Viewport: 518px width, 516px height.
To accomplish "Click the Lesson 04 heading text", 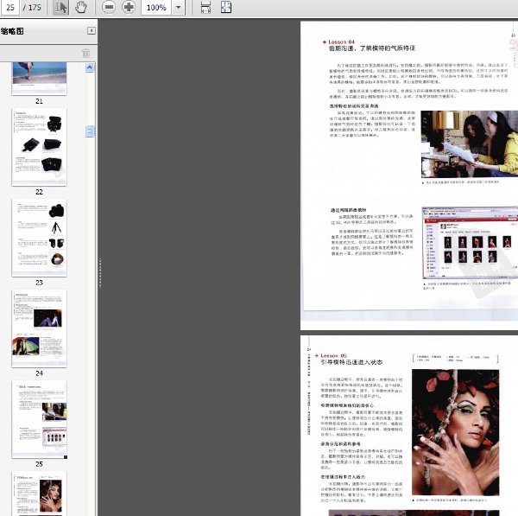I will (342, 42).
